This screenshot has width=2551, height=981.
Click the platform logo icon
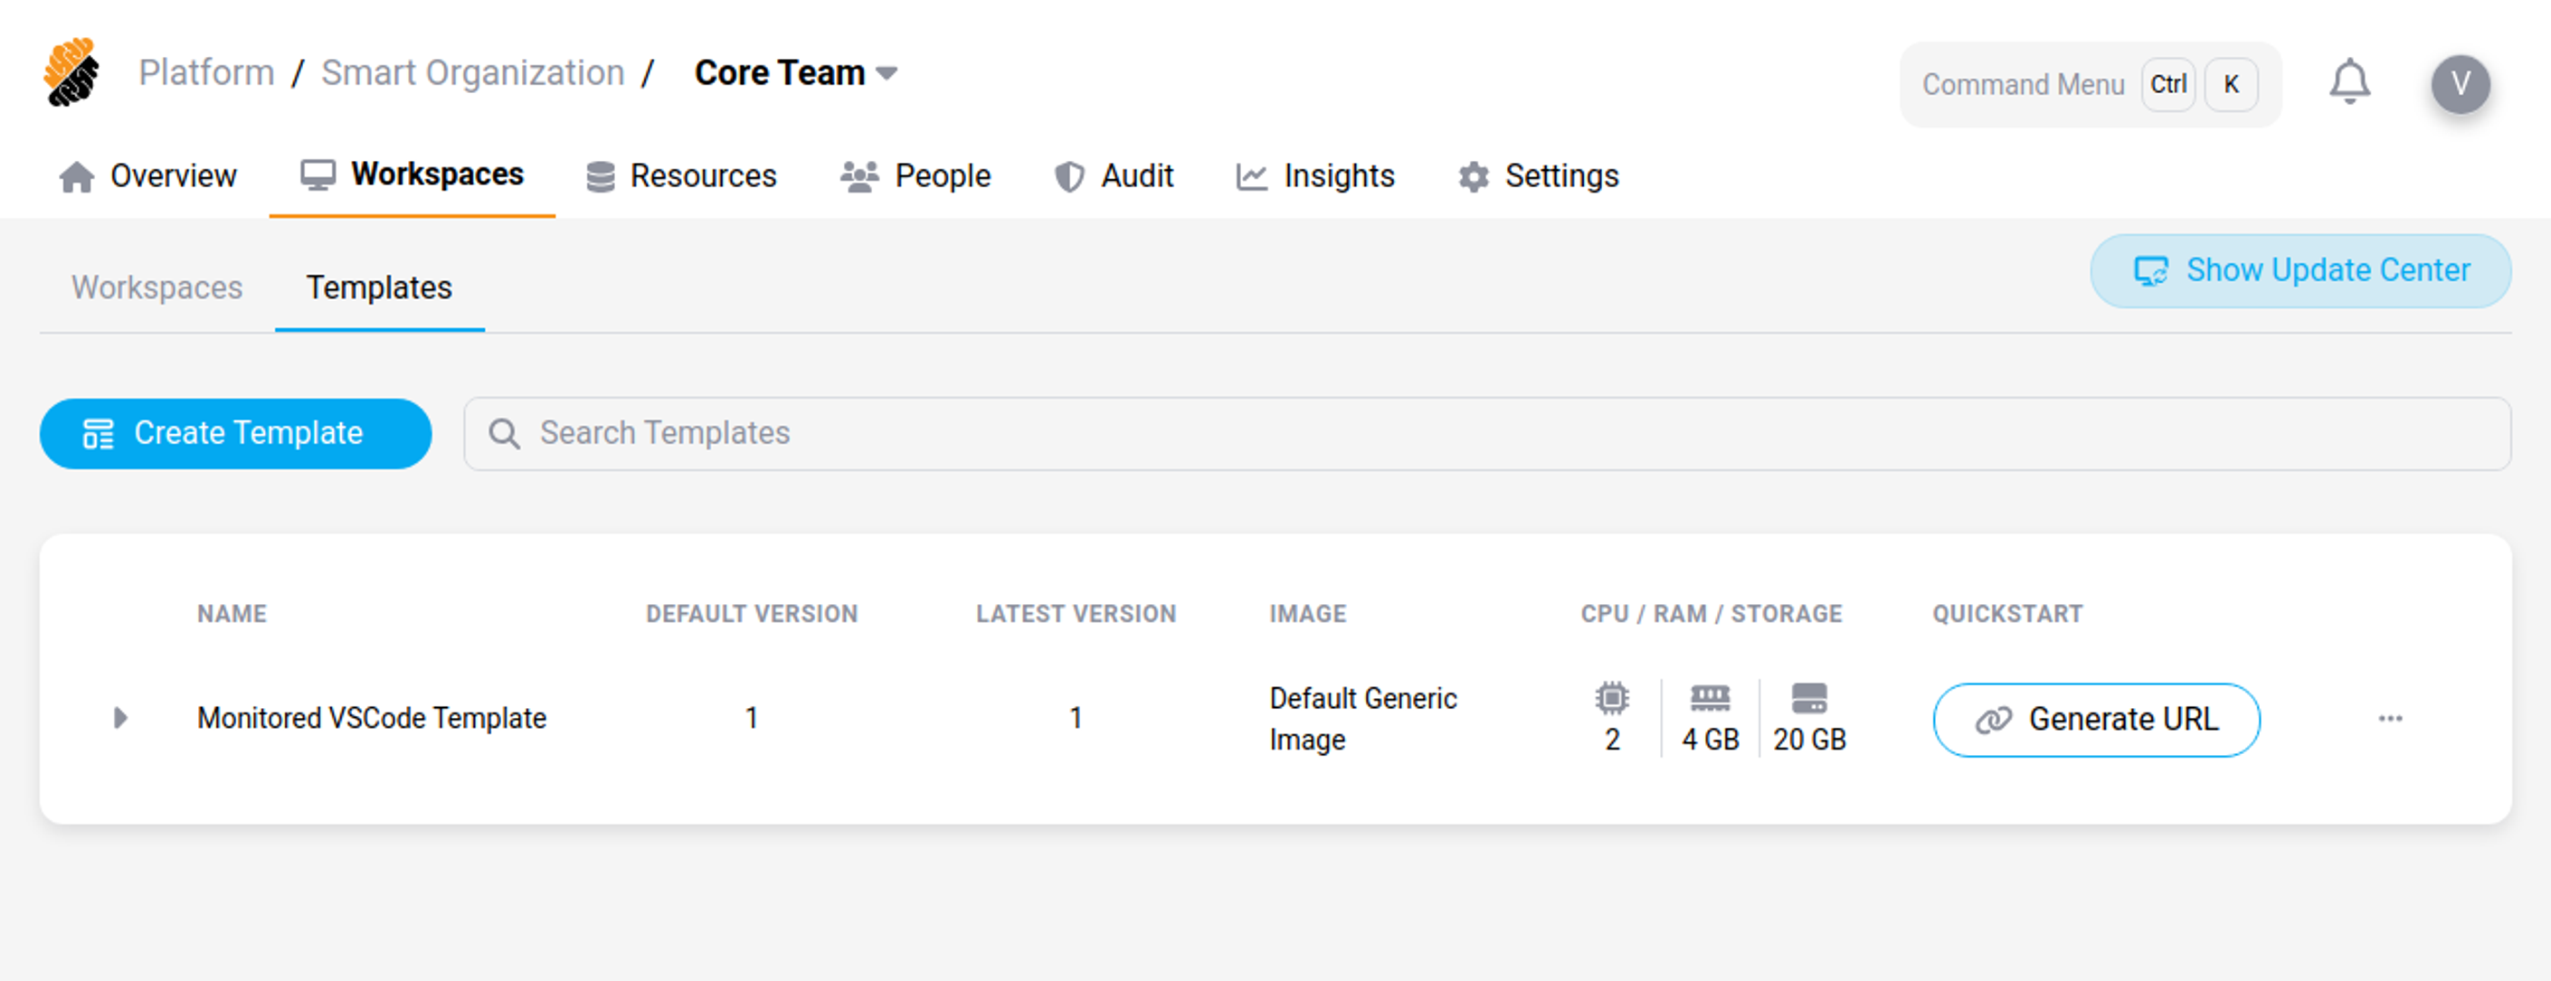tap(71, 73)
